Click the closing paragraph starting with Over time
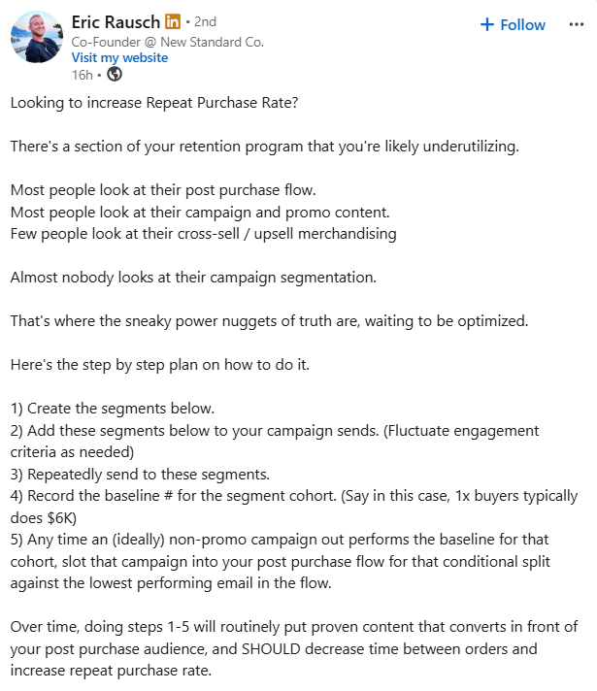597x691 pixels. 294,648
